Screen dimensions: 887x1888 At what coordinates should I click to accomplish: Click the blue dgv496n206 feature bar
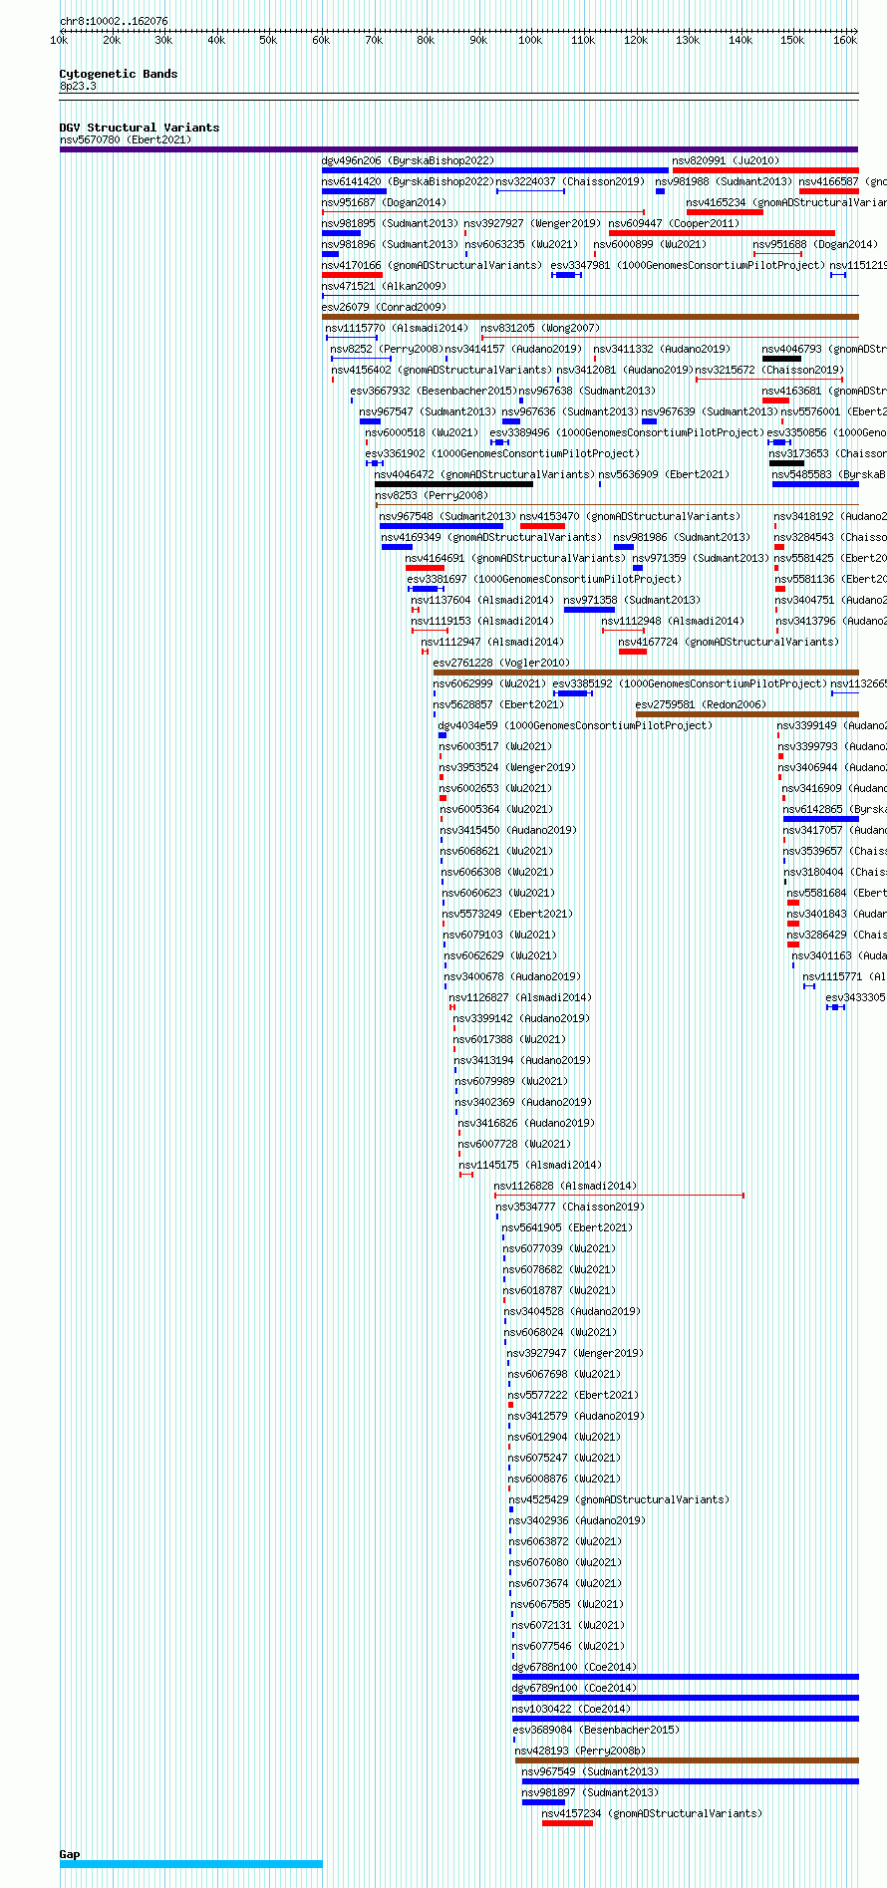(495, 170)
